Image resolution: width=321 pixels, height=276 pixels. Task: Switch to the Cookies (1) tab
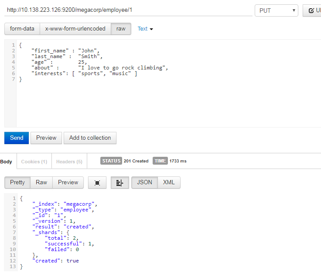click(x=34, y=162)
